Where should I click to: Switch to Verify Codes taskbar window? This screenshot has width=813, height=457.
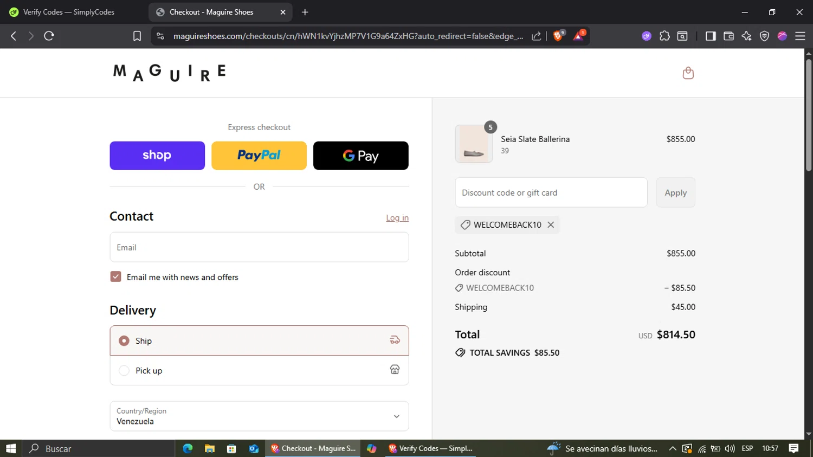(x=430, y=448)
